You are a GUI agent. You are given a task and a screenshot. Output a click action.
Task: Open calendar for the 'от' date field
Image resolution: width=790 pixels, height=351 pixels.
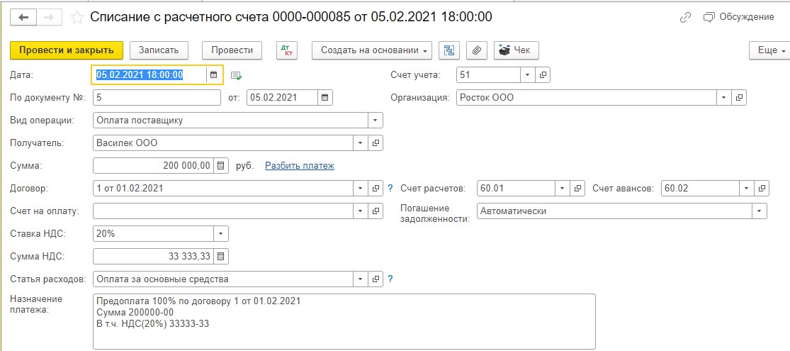coord(325,97)
